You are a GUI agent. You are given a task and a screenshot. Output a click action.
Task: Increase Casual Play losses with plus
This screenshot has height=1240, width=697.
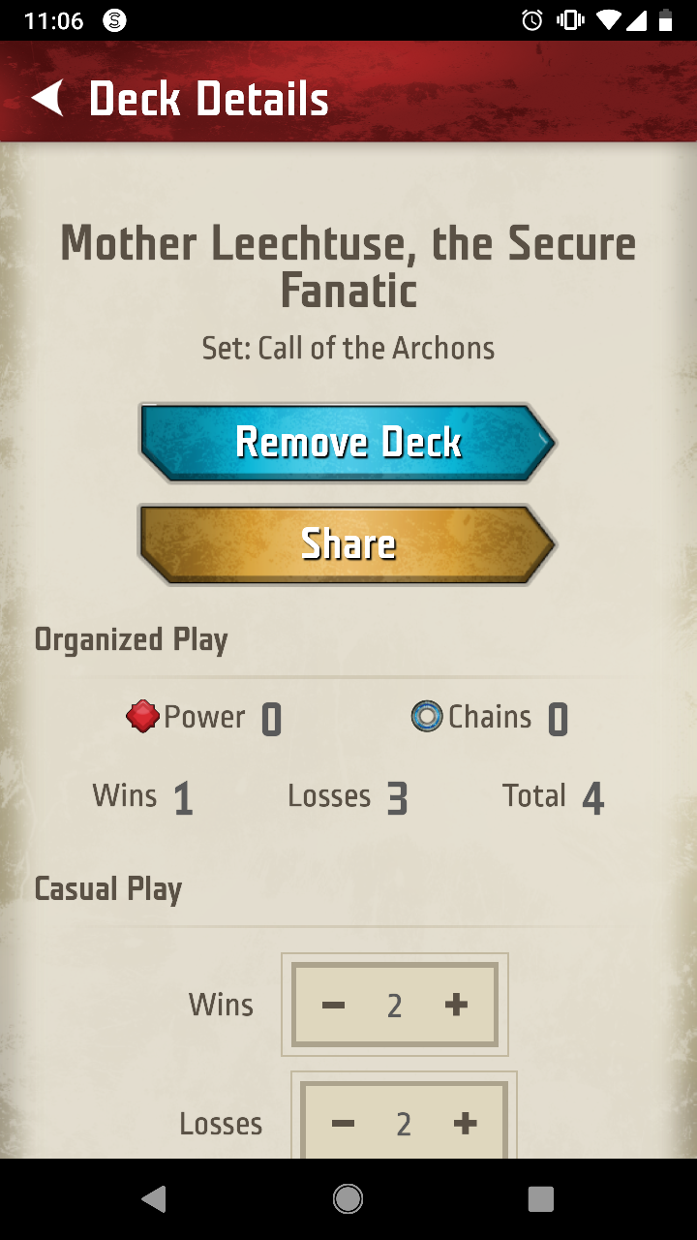(465, 1124)
